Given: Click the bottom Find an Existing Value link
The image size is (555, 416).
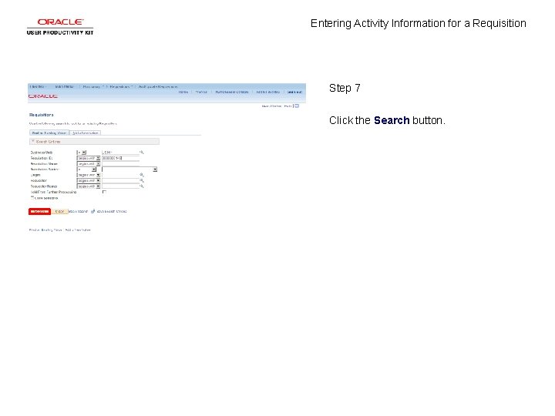Looking at the screenshot, I should click(45, 230).
